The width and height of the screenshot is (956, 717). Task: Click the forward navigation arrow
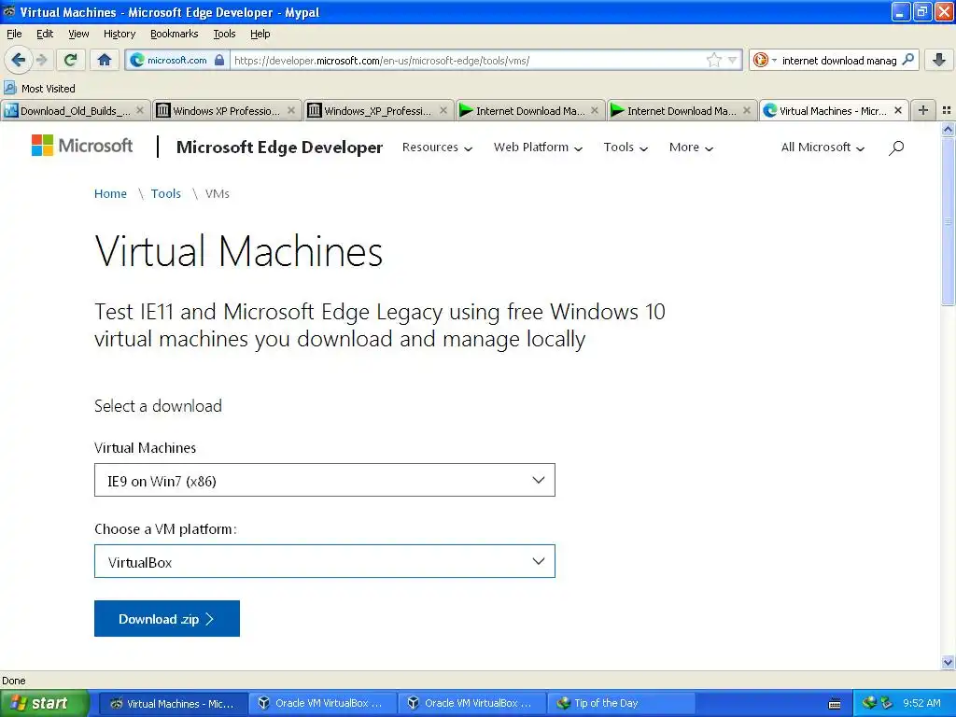(41, 60)
